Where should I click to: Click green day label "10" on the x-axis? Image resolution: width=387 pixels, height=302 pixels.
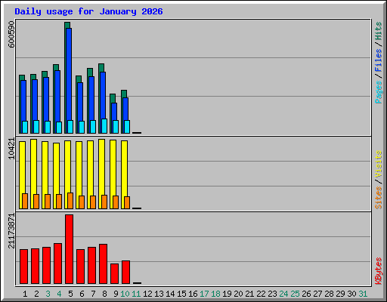pos(125,294)
